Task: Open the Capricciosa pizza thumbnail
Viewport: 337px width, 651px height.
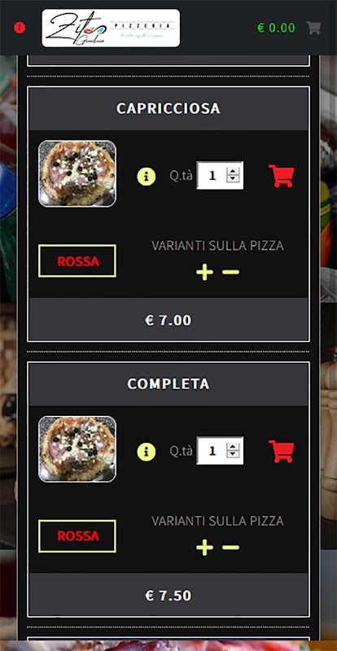Action: click(x=77, y=173)
